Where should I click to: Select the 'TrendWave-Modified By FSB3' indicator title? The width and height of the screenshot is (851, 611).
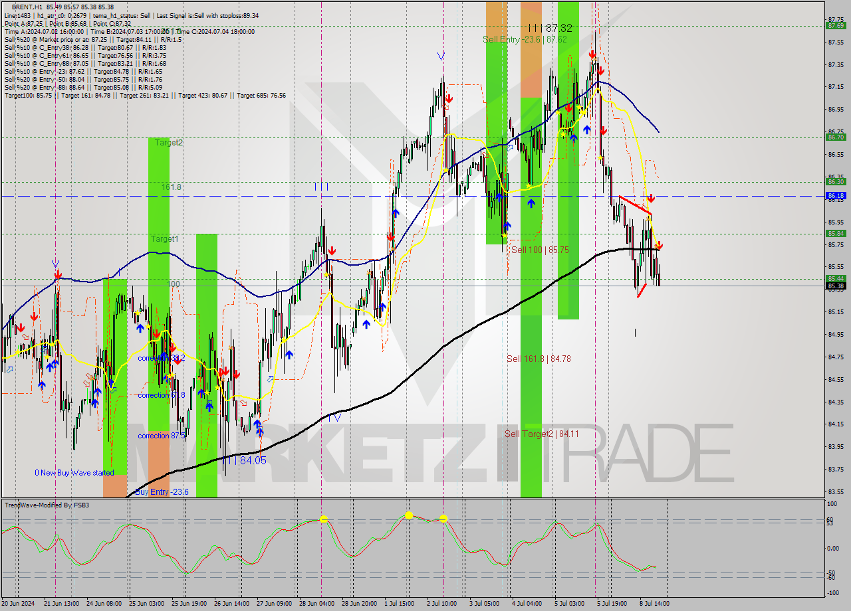(47, 505)
